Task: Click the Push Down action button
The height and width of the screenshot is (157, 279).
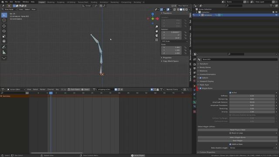Action: (74, 89)
